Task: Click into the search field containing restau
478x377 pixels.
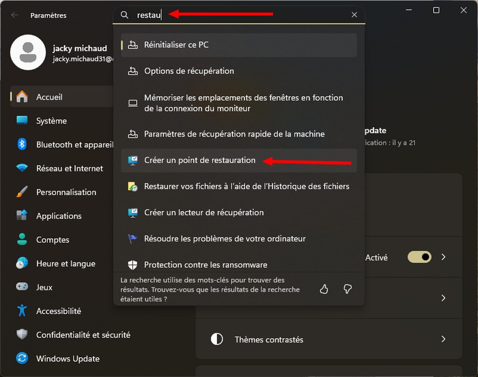Action: (x=239, y=15)
